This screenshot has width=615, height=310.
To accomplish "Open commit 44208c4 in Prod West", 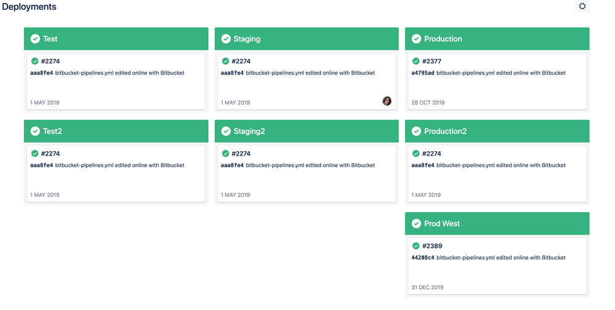I will coord(423,258).
